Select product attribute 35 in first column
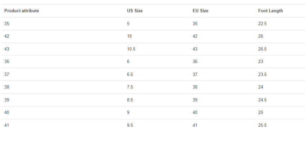 (7, 23)
